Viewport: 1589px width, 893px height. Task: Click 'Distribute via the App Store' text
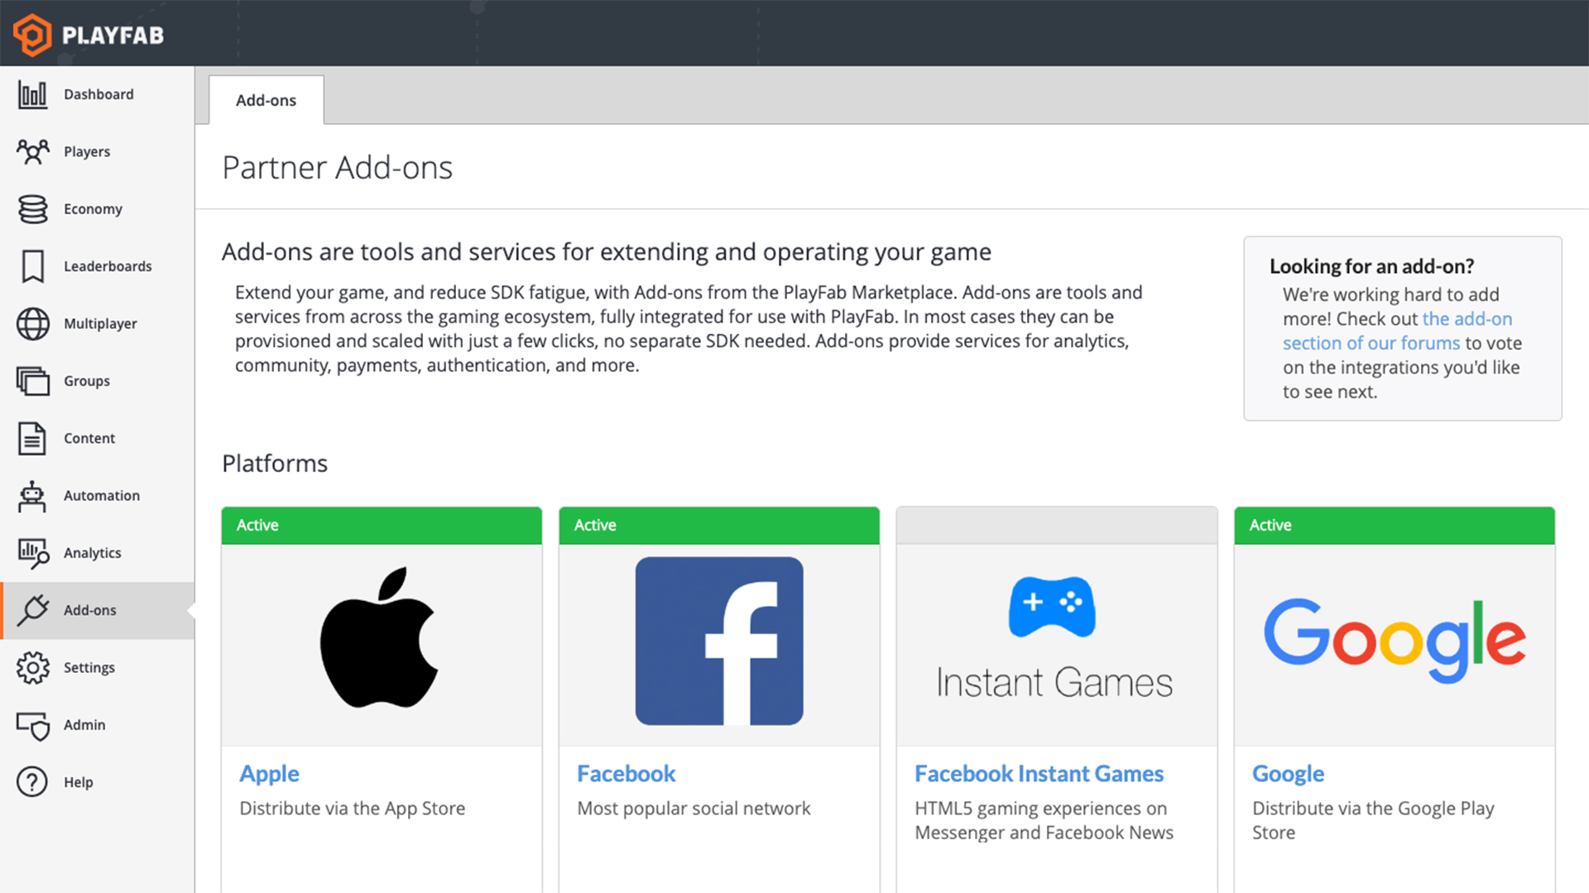(353, 809)
